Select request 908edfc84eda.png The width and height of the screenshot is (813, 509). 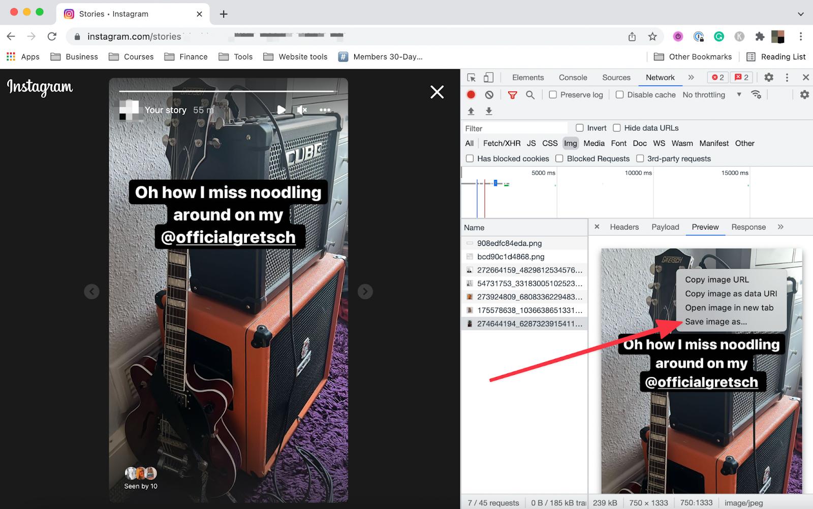524,243
